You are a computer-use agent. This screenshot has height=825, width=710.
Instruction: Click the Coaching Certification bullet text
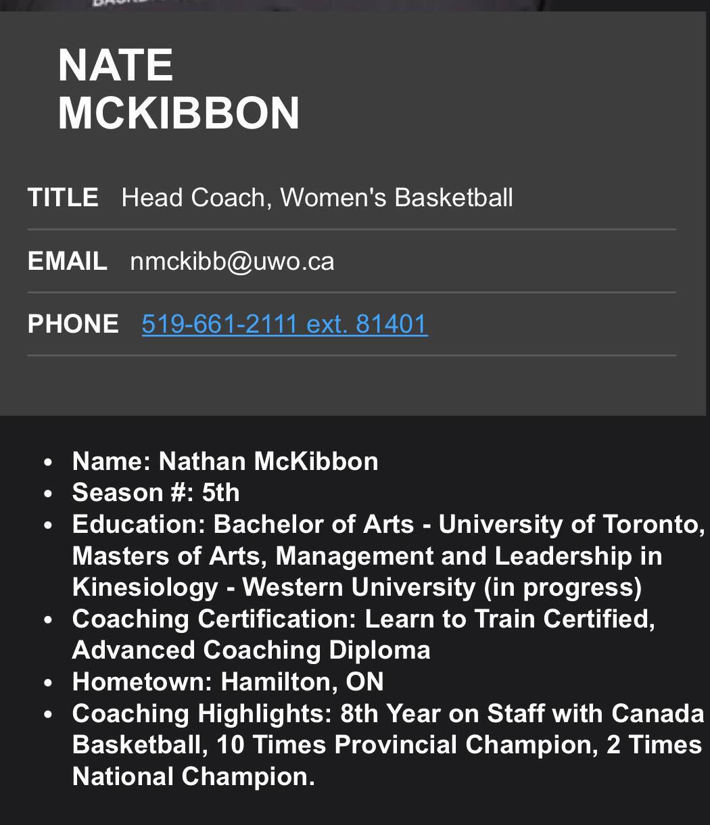click(x=364, y=619)
